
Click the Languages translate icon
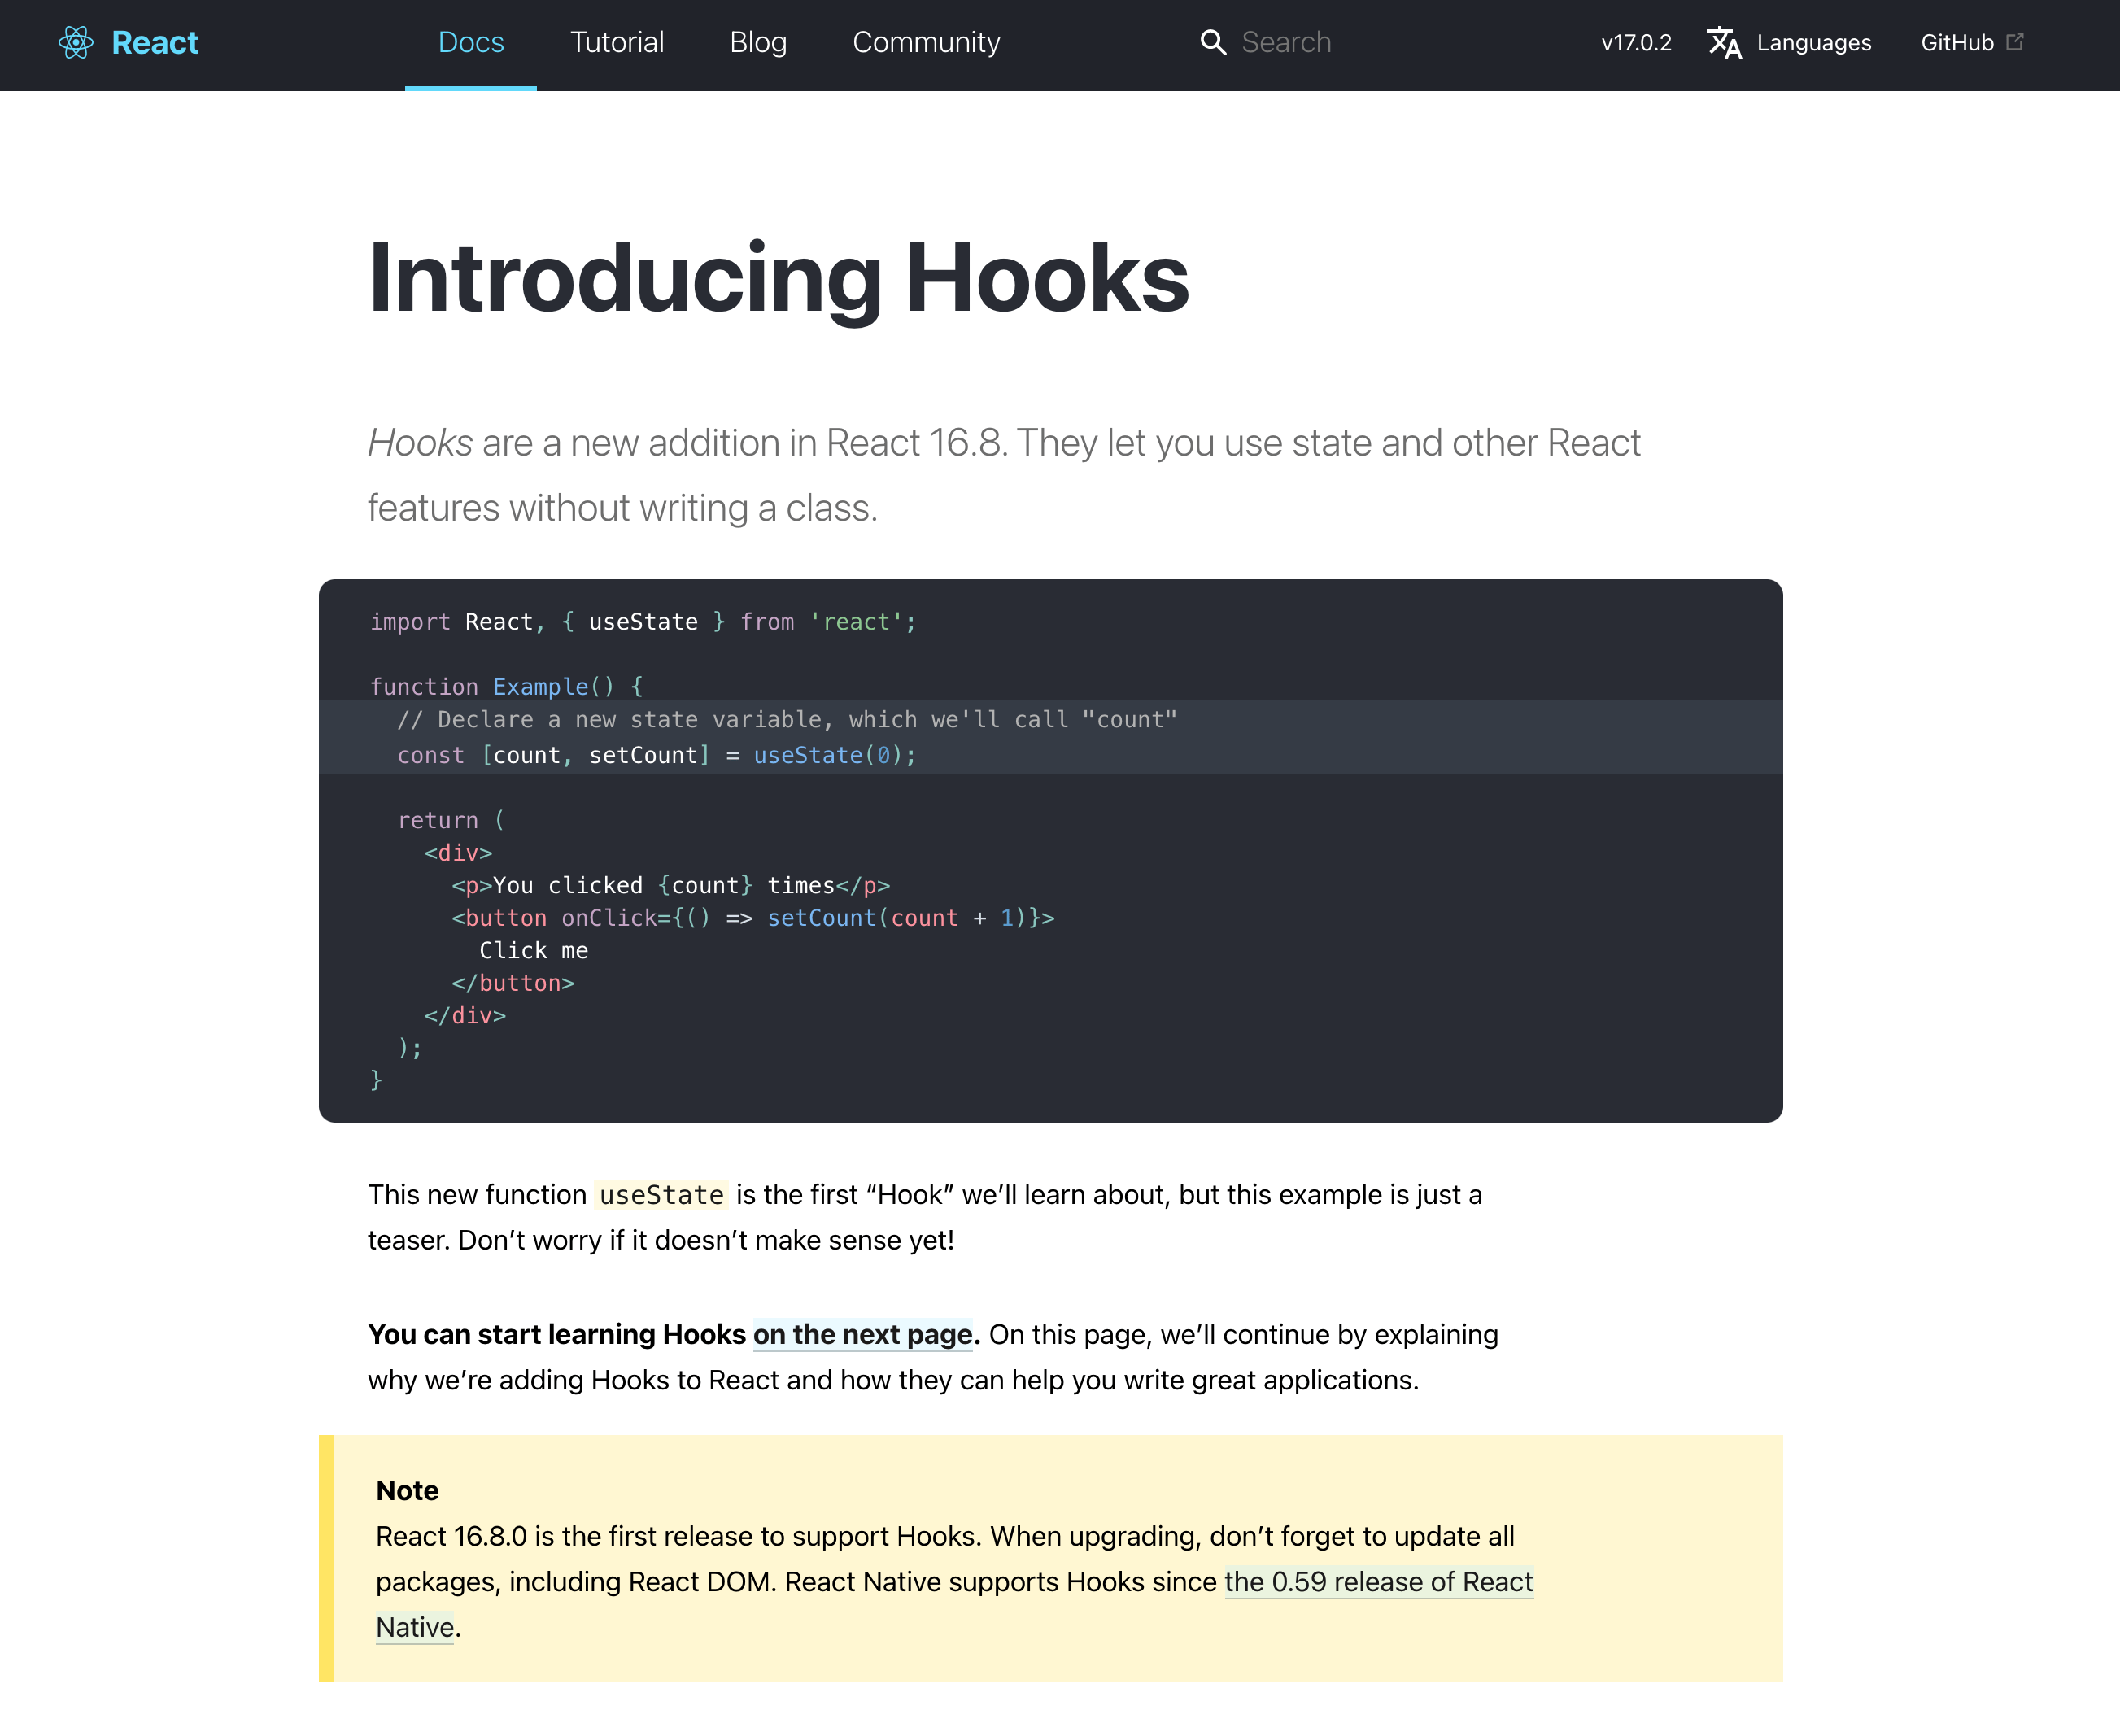(x=1724, y=42)
